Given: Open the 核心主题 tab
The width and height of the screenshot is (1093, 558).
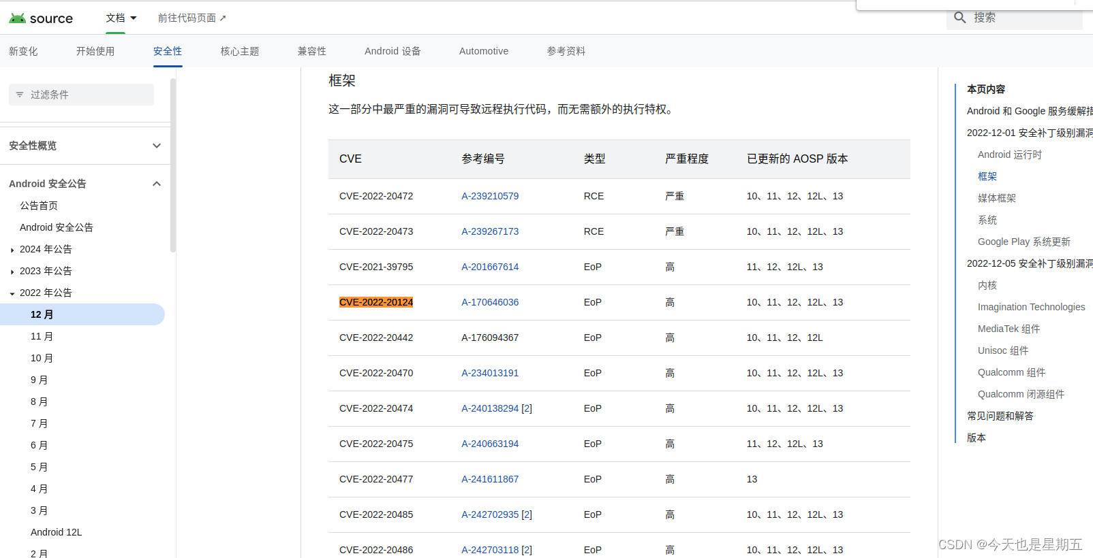Looking at the screenshot, I should click(x=240, y=51).
